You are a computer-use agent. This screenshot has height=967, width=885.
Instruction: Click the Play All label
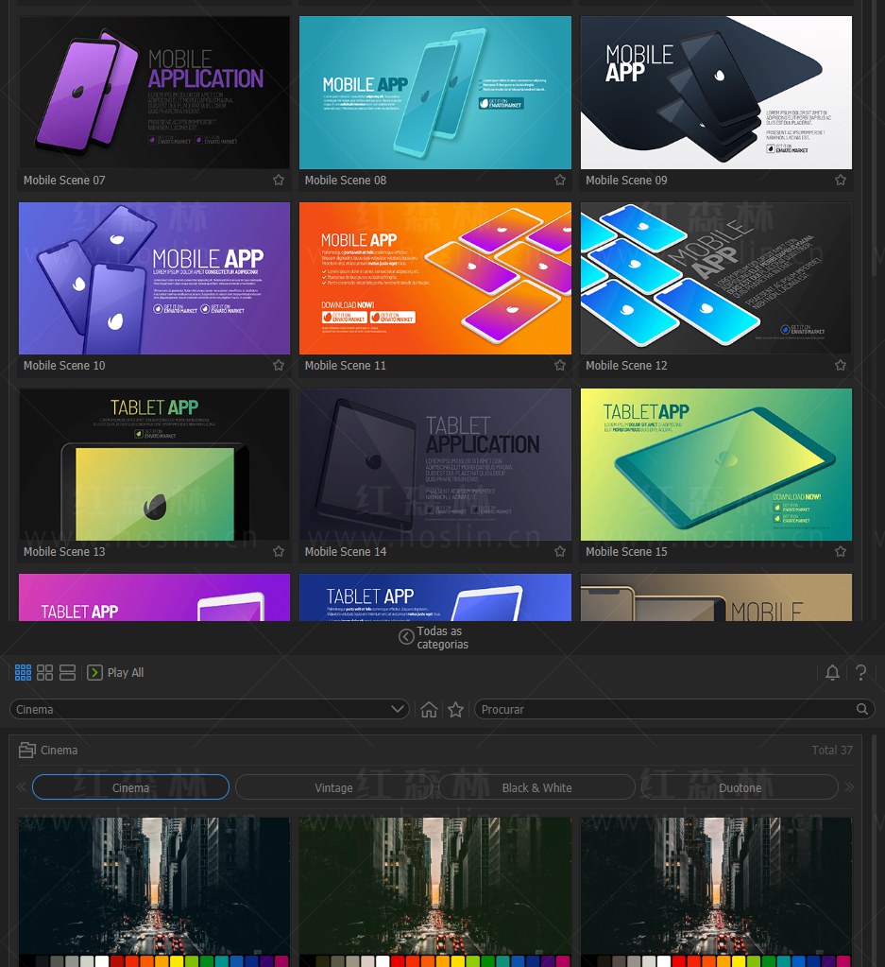point(126,672)
